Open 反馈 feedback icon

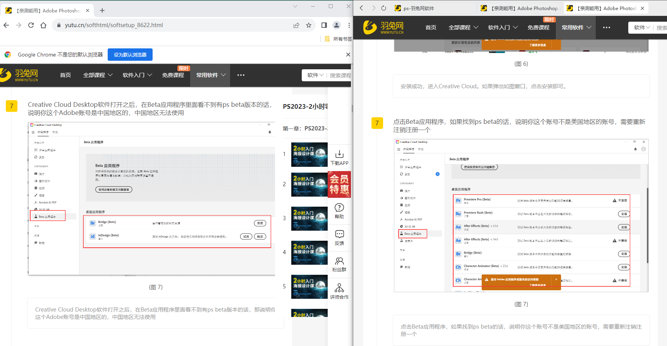point(339,238)
